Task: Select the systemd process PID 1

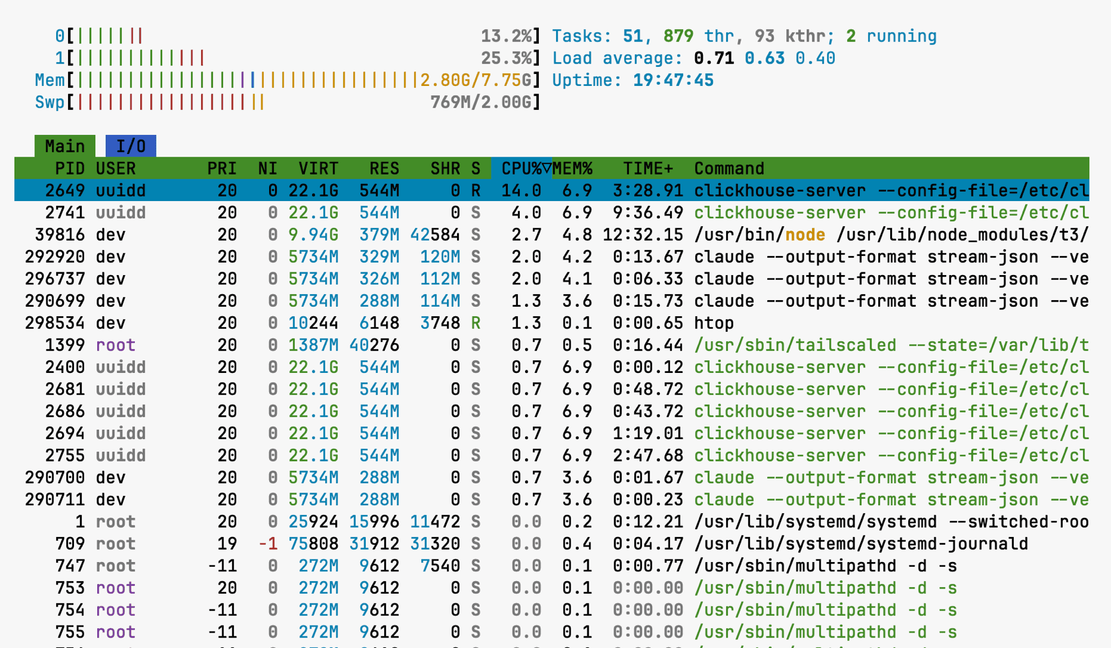Action: (x=552, y=522)
